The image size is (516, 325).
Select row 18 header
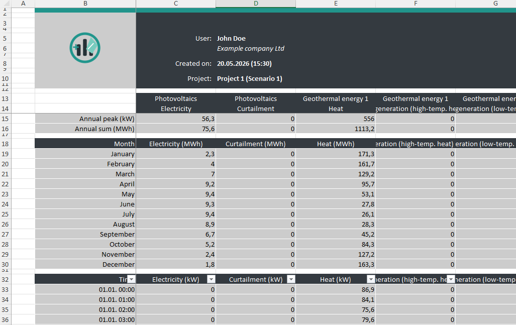(5, 144)
